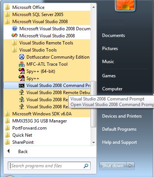Open Computer from the right pane

coord(112,89)
